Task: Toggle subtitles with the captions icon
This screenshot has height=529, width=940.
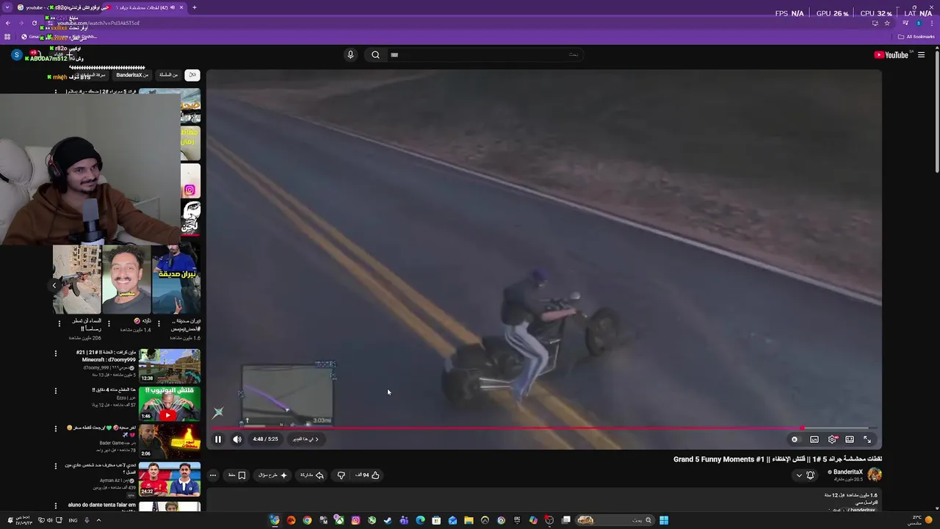Action: pos(814,439)
